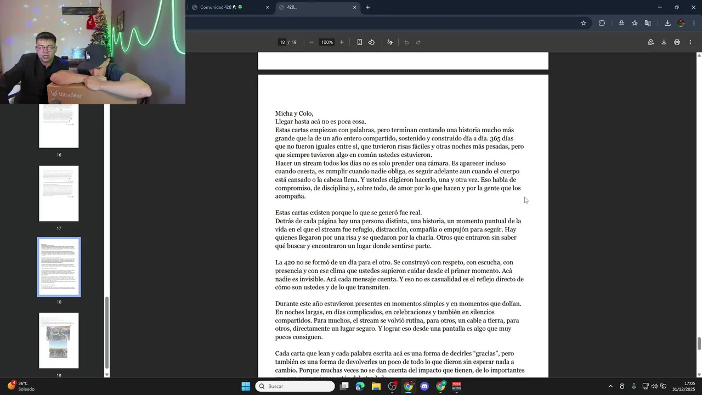Image resolution: width=702 pixels, height=395 pixels.
Task: Open Discord from the taskbar
Action: [x=424, y=386]
